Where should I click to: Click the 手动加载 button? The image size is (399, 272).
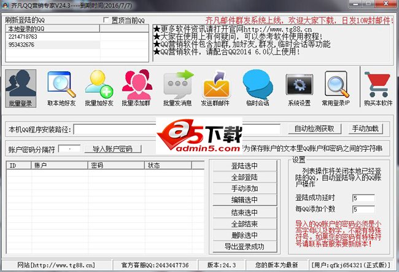pyautogui.click(x=365, y=129)
